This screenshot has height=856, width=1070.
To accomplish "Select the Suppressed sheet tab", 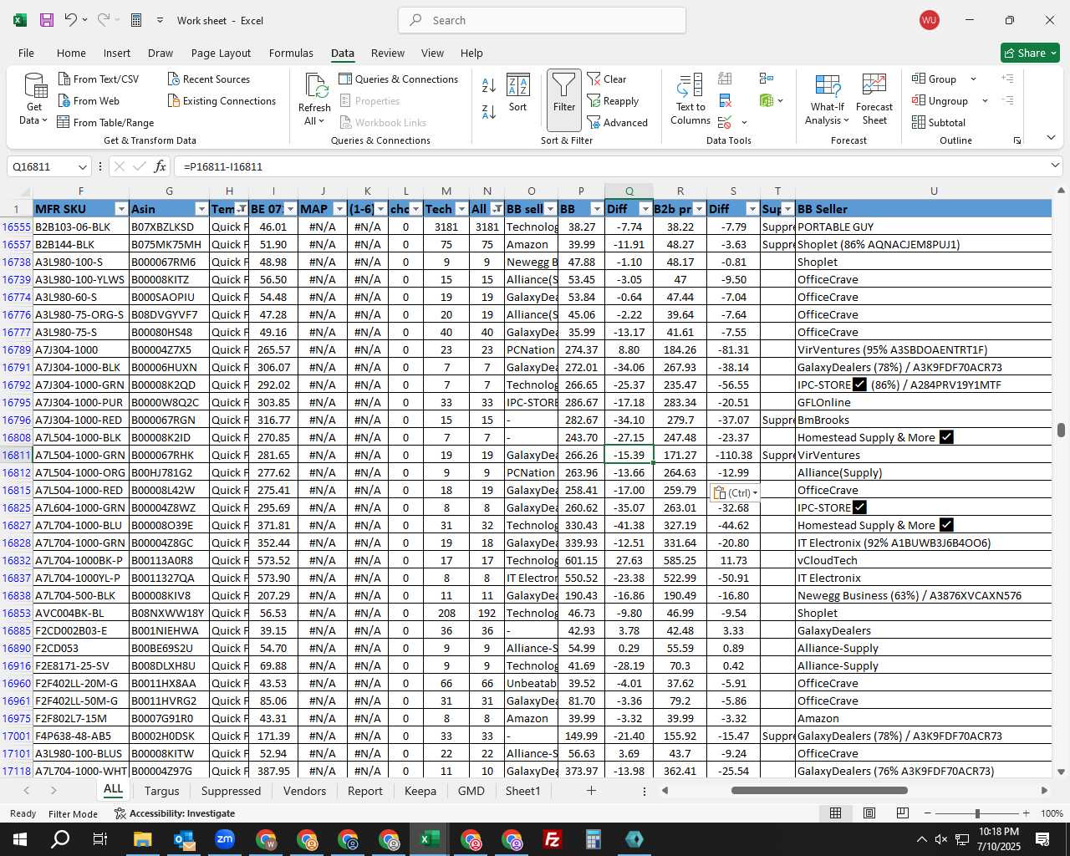I will click(x=231, y=791).
